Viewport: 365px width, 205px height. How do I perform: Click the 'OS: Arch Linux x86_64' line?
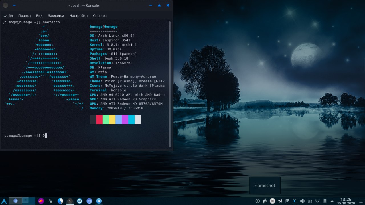pyautogui.click(x=112, y=36)
